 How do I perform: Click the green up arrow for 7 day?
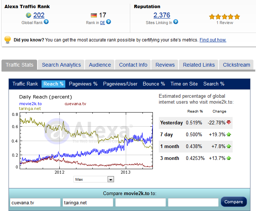click(229, 134)
